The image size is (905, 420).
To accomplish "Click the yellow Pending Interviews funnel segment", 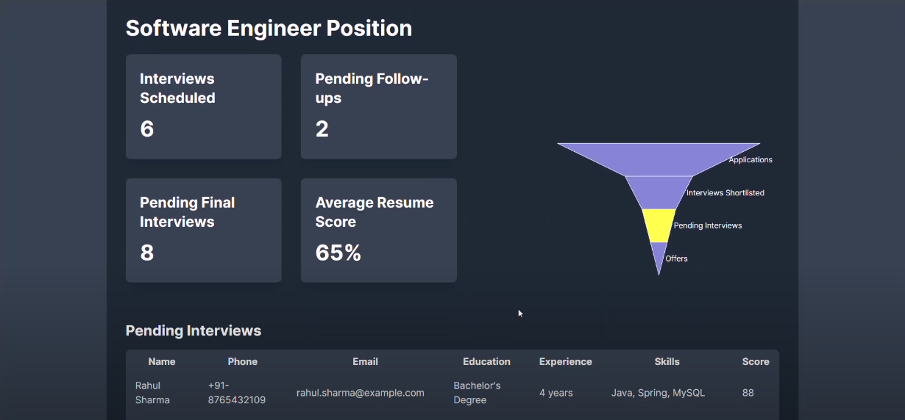I will tap(659, 225).
